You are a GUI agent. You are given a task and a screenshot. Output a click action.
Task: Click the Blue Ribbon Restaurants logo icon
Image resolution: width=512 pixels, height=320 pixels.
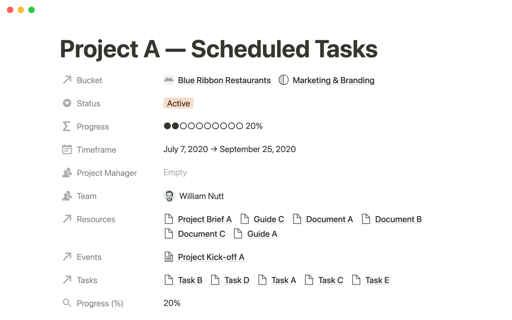pyautogui.click(x=169, y=80)
